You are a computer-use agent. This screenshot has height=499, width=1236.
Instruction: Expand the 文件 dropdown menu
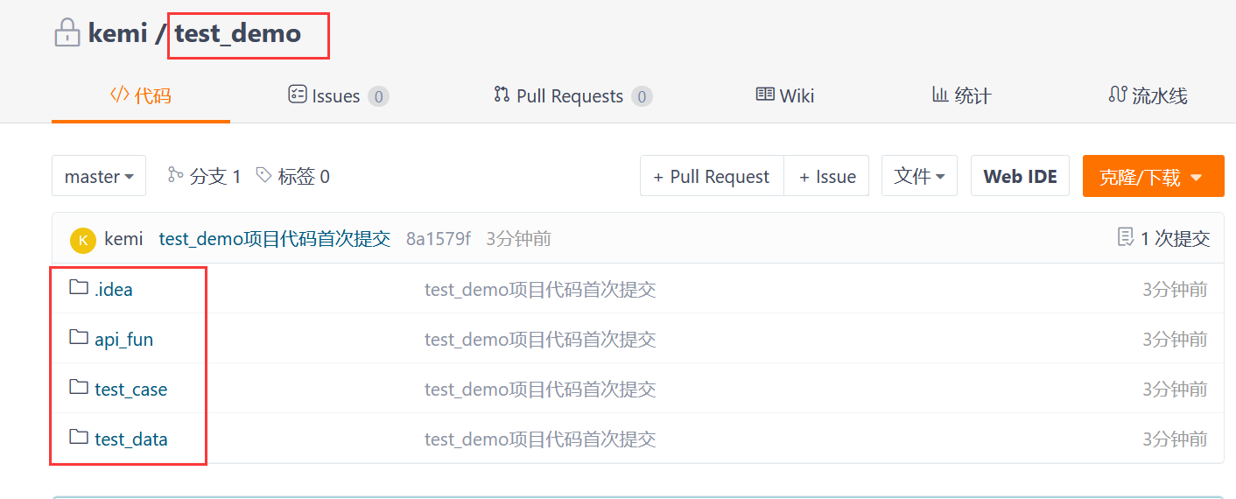click(x=919, y=177)
